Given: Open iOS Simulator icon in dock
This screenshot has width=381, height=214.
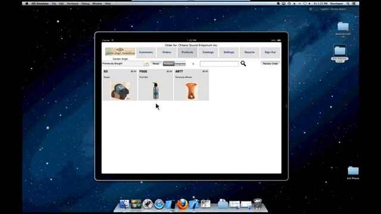Looking at the screenshot, I should point(171,204).
